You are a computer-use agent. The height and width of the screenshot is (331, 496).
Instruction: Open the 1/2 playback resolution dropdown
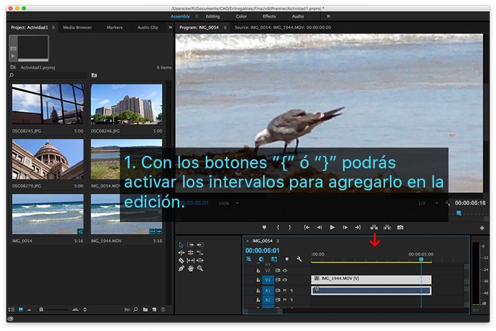(x=428, y=203)
